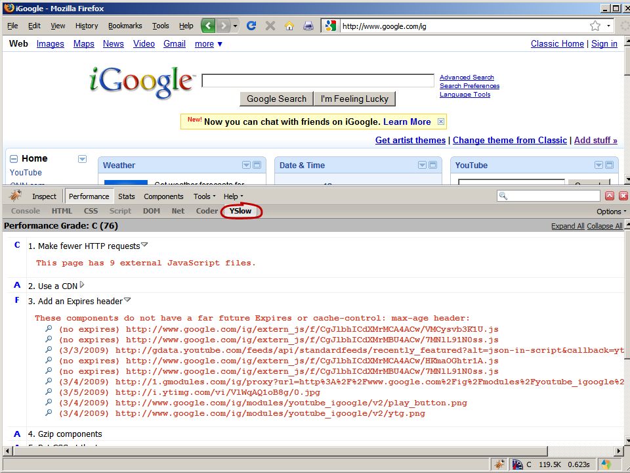Open the Home tab dropdown menu arrow
This screenshot has width=630, height=473.
coord(82,159)
